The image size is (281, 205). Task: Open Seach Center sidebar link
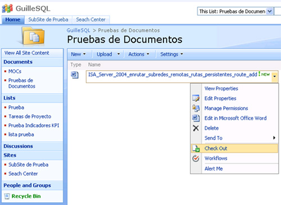pos(23,174)
